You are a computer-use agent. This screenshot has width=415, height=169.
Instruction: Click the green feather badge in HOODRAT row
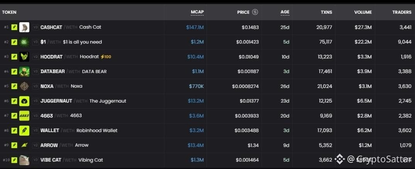pos(14,56)
